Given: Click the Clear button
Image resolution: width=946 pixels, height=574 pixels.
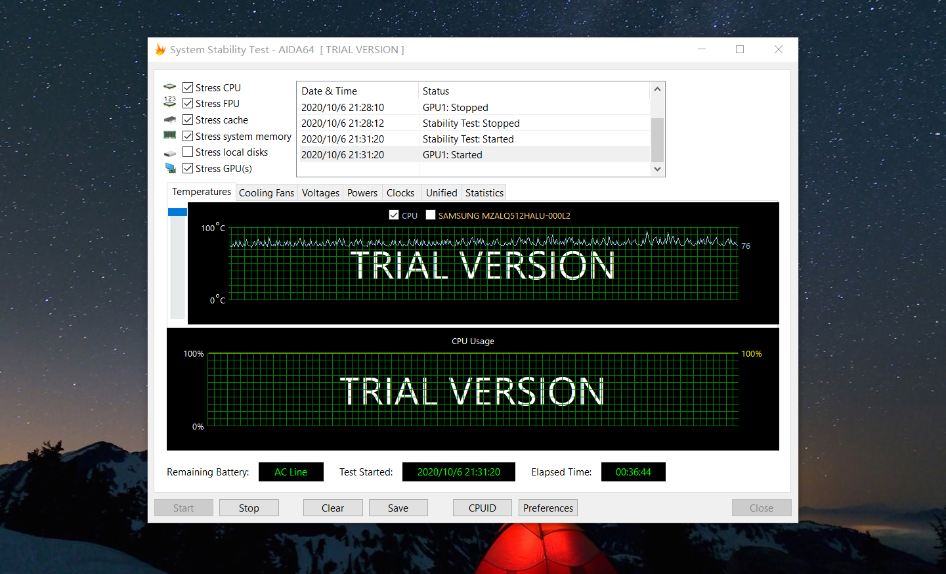Looking at the screenshot, I should (x=333, y=508).
